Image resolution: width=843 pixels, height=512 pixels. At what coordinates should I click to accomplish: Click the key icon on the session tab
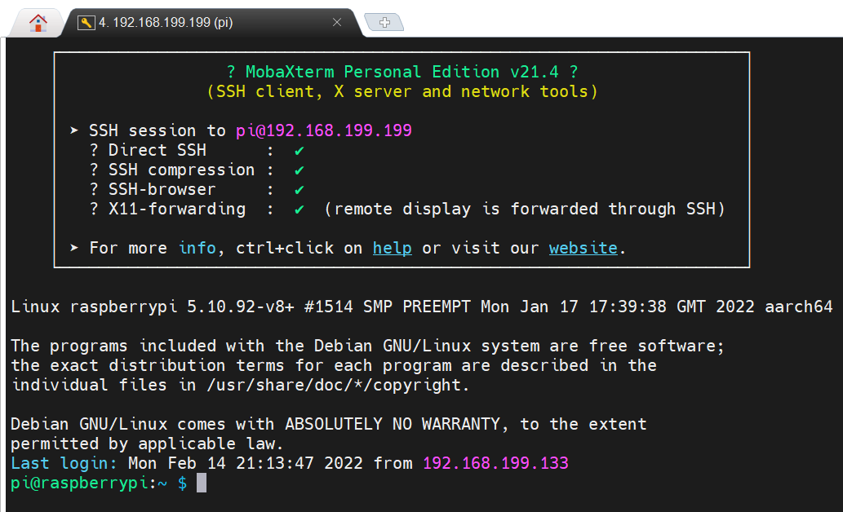point(86,23)
